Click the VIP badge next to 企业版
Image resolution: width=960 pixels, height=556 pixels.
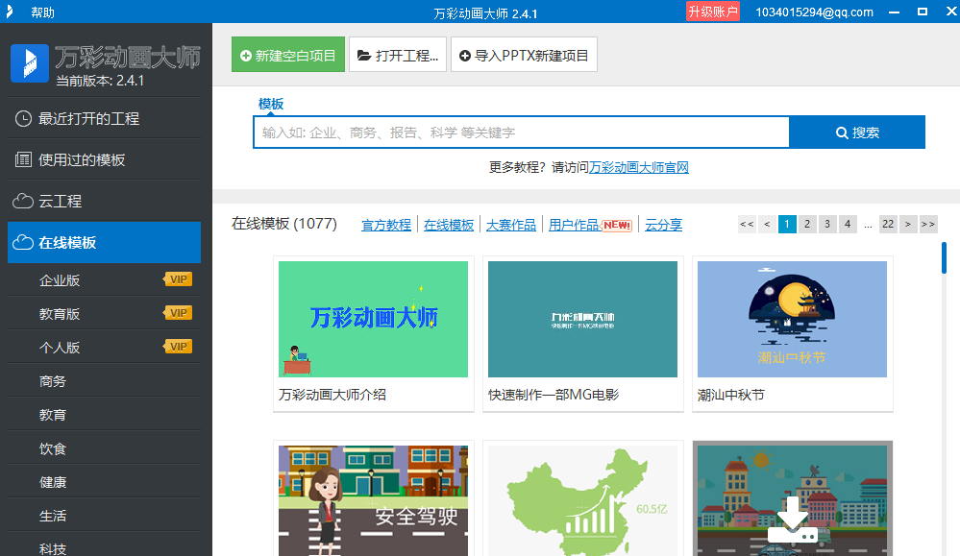pos(178,279)
